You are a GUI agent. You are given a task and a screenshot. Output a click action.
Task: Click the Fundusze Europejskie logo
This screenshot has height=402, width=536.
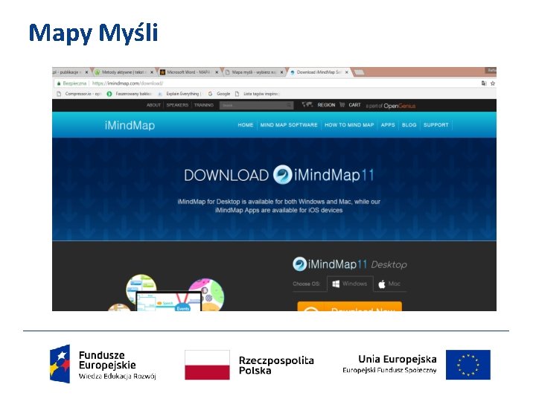click(103, 364)
